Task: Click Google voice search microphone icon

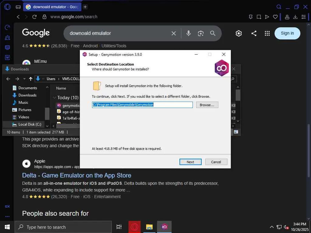Action: 188,33
